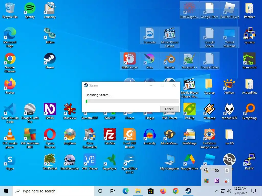Select the foobar2000 desktop shortcut
The height and width of the screenshot is (196, 262).
[230, 111]
